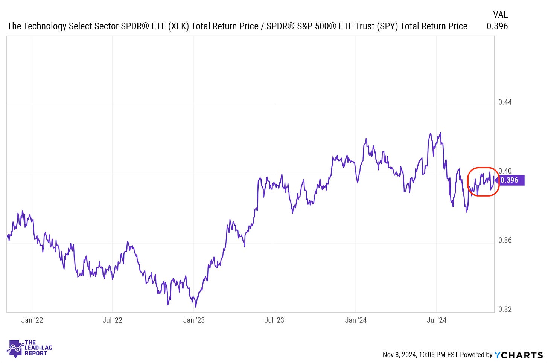Click the 0.36 y-axis label
Screen dimensions: 548x363
(x=505, y=240)
